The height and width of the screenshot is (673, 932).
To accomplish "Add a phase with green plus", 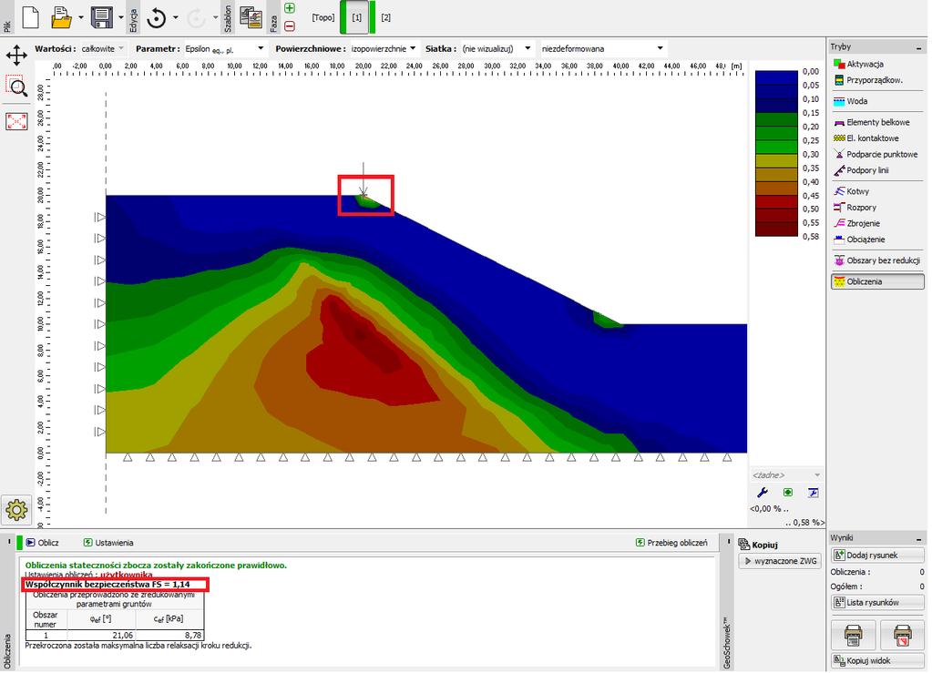I will [x=290, y=8].
